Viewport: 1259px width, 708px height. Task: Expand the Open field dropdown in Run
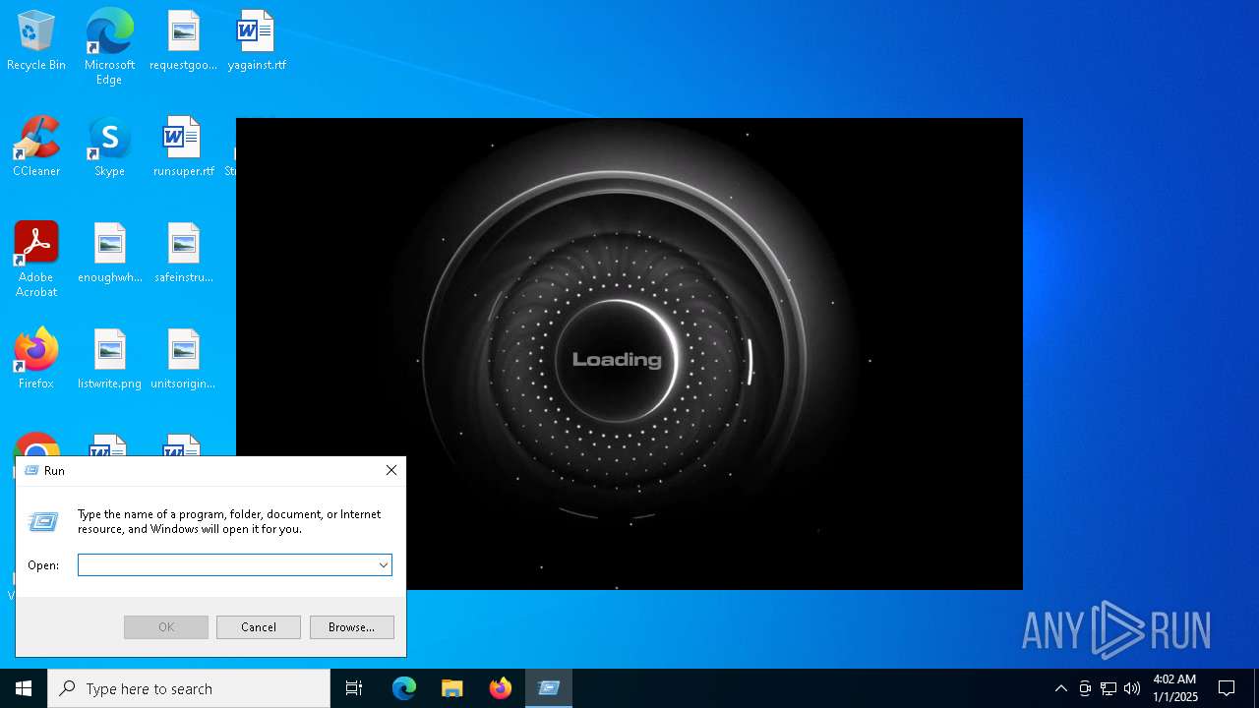(384, 565)
